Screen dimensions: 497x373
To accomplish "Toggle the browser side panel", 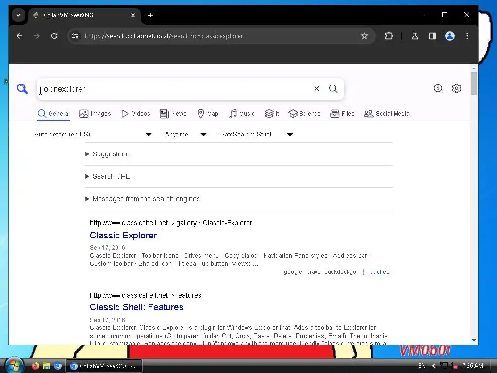I will [432, 36].
